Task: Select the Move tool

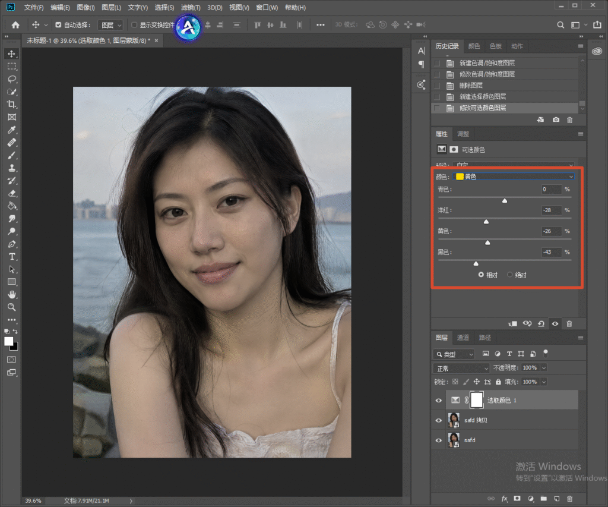Action: pos(12,54)
